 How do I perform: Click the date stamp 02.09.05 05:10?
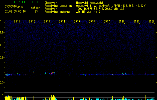[15, 11]
